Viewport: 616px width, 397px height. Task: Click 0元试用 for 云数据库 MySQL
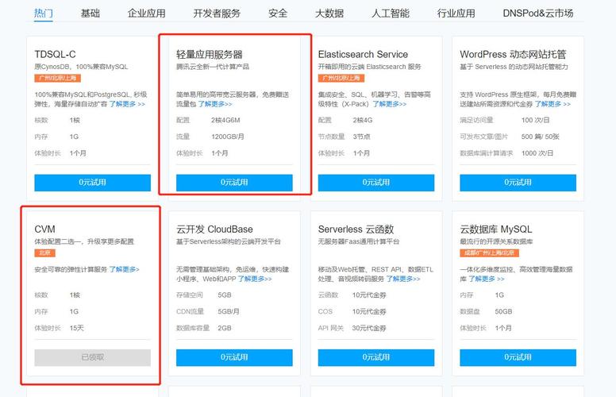(518, 357)
